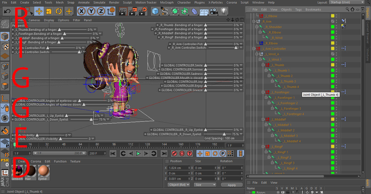Toggle Autokeying red button

click(182, 153)
